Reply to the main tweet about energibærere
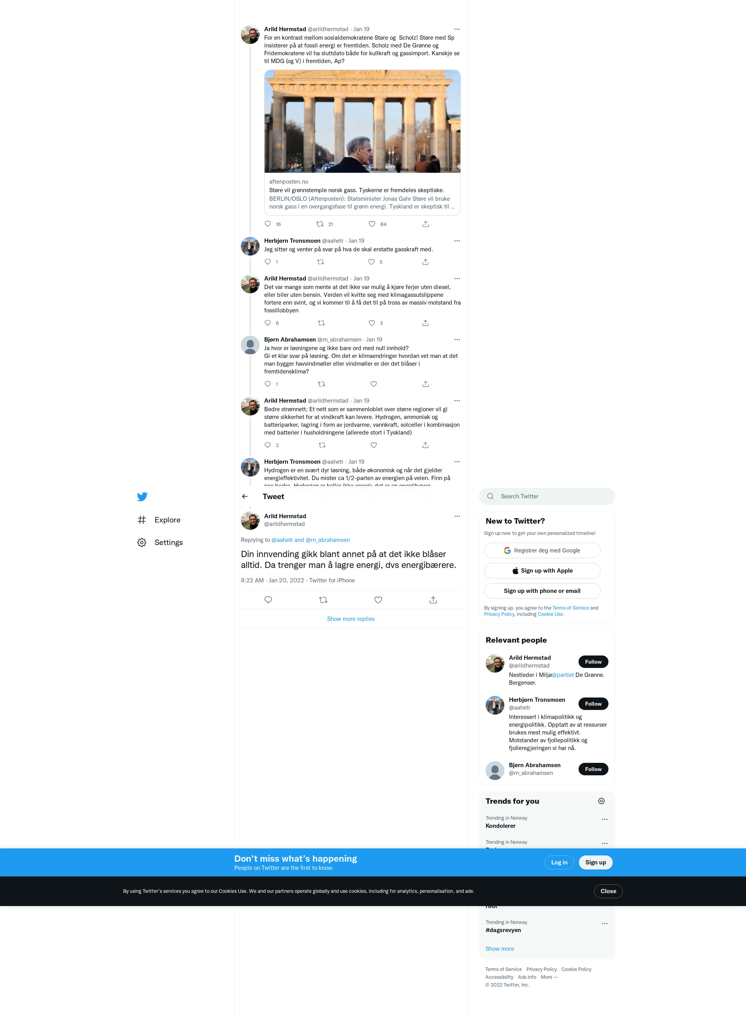Viewport: 746px width, 1020px height. [268, 600]
